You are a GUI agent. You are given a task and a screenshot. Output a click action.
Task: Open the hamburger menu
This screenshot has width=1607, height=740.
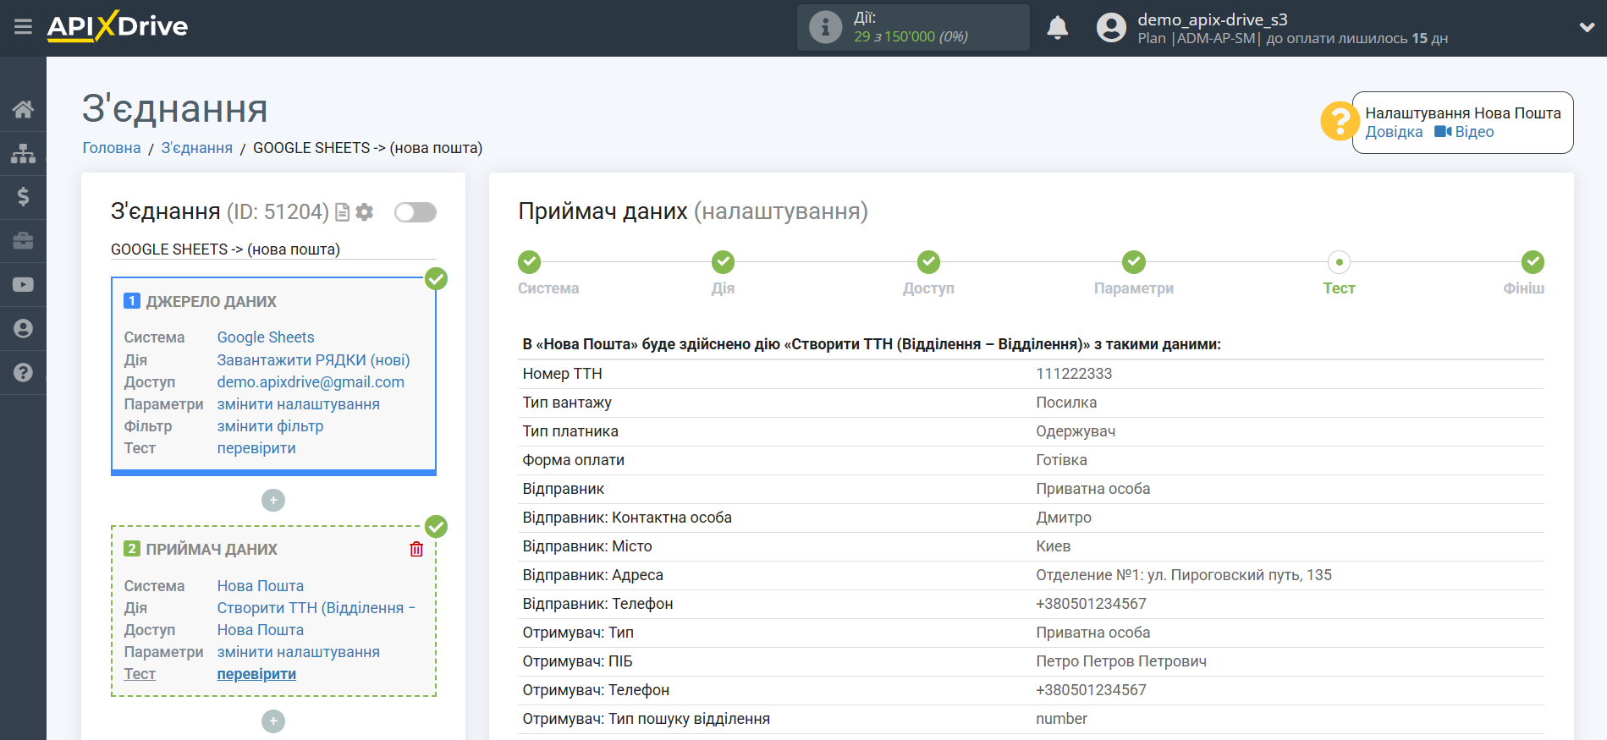point(23,27)
